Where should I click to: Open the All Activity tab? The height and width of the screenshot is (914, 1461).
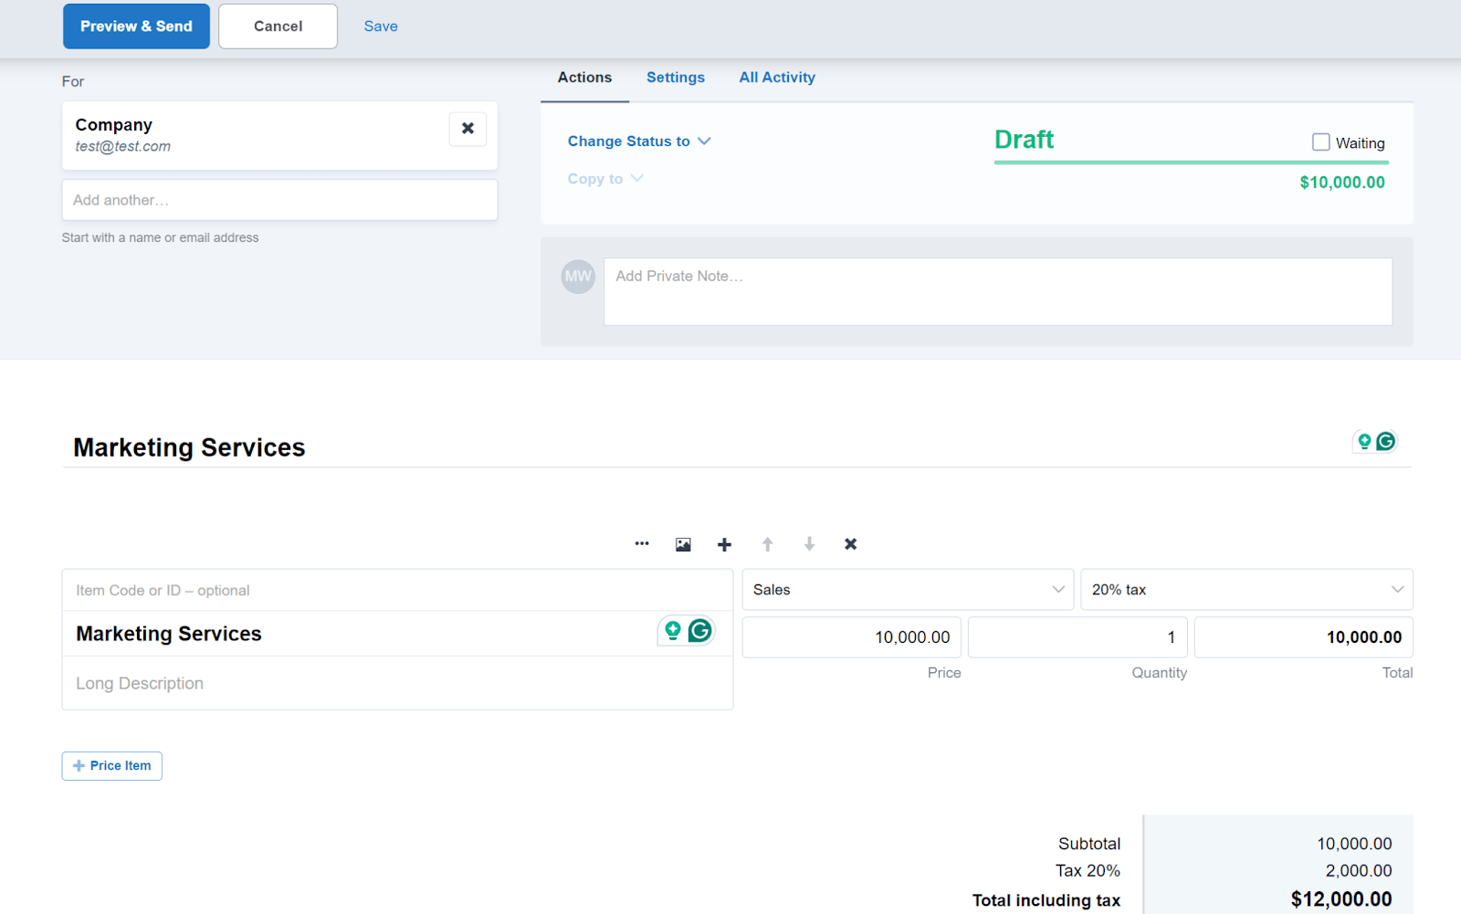click(x=776, y=78)
